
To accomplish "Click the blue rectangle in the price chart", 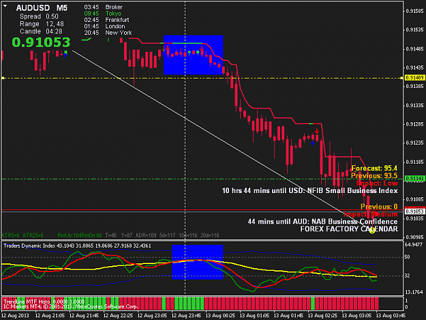I will pyautogui.click(x=193, y=55).
